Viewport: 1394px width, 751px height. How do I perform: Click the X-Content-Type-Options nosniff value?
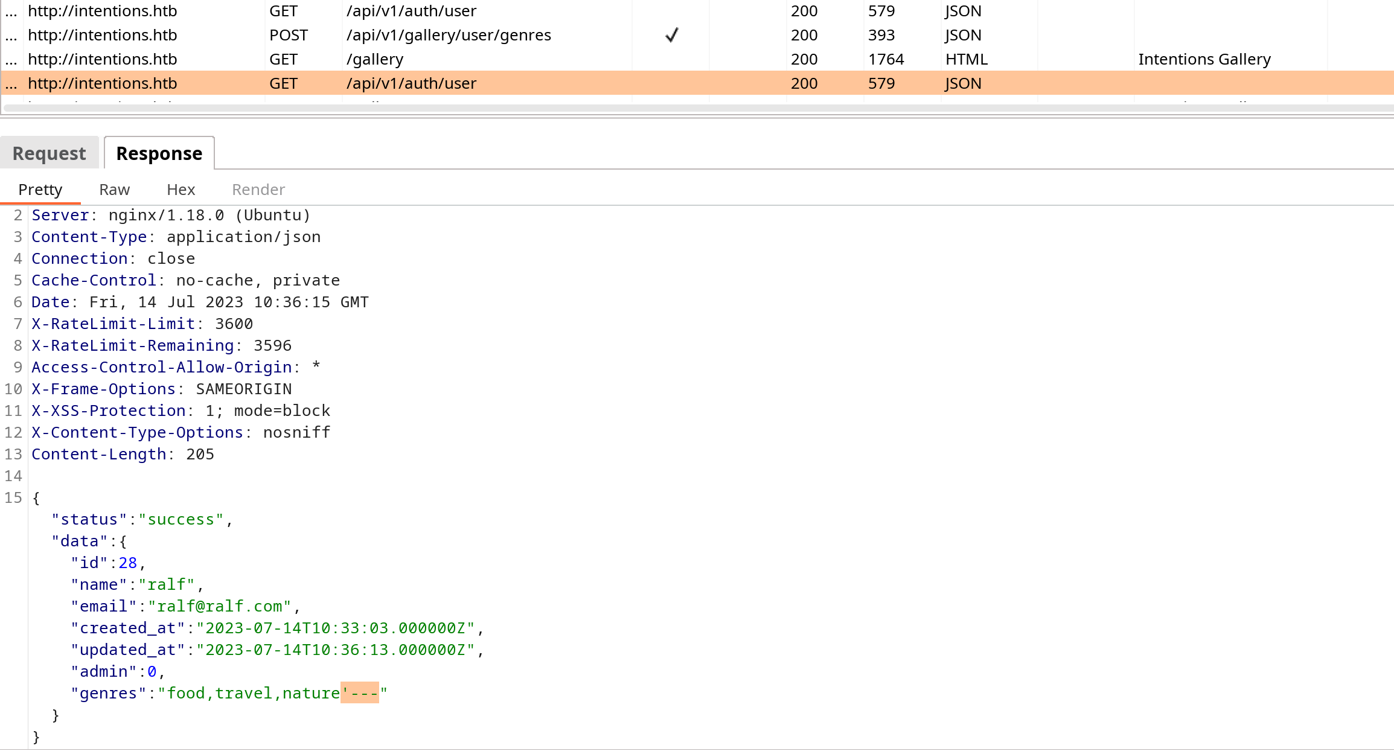click(x=297, y=433)
